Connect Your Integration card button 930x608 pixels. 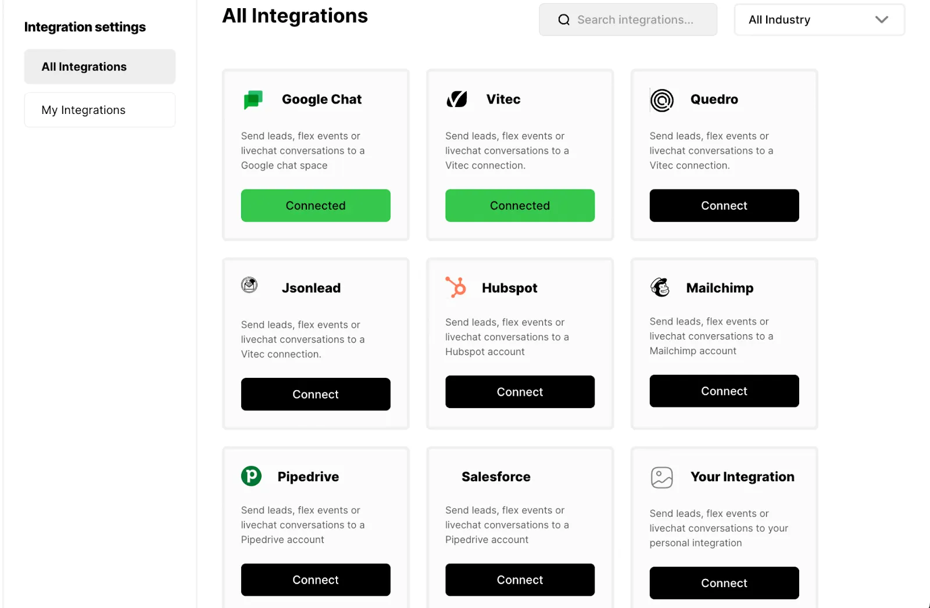[x=724, y=583]
